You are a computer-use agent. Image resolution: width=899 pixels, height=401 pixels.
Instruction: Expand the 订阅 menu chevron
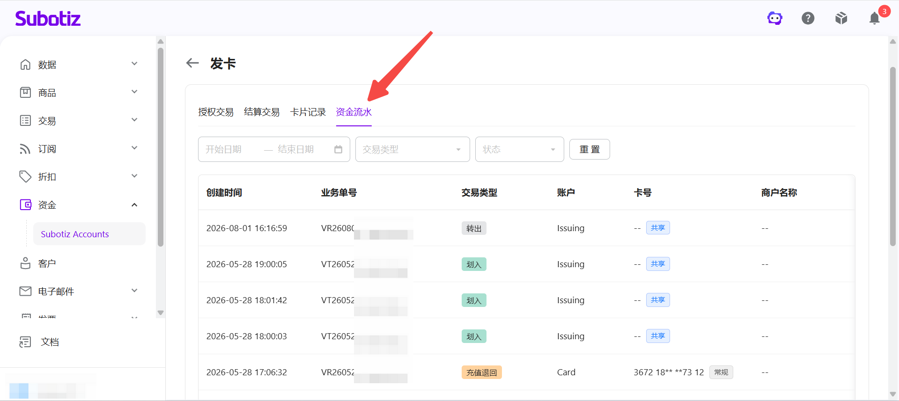coord(134,148)
